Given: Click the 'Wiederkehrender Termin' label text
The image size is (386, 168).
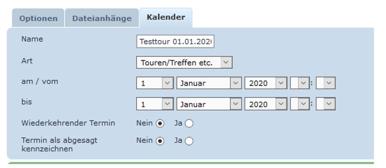Looking at the screenshot, I should tap(68, 123).
